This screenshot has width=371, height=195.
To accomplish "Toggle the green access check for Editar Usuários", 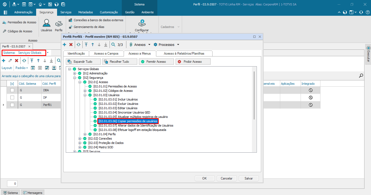I will click(95, 108).
